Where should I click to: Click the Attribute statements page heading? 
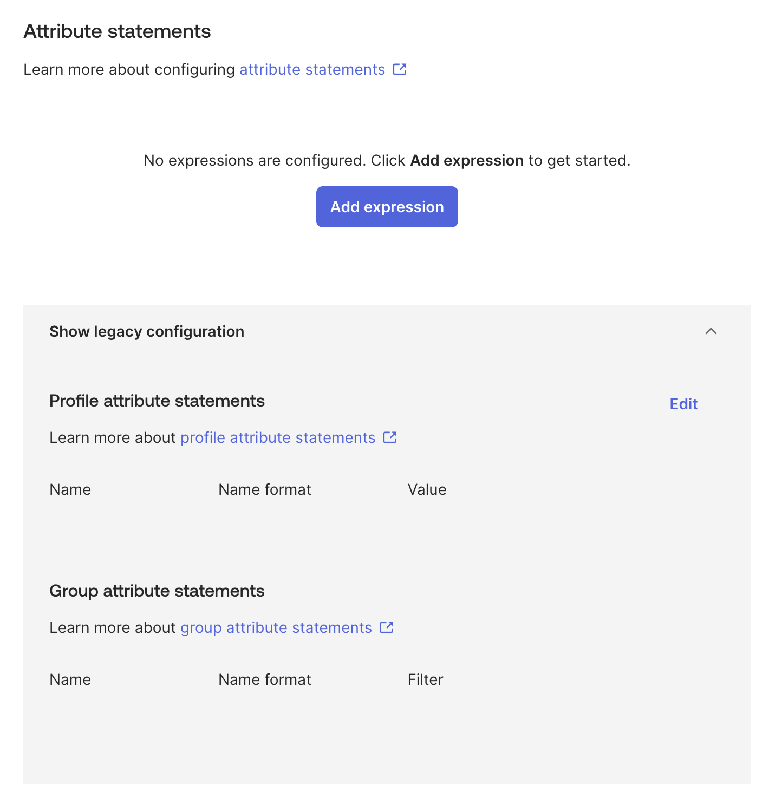tap(118, 31)
